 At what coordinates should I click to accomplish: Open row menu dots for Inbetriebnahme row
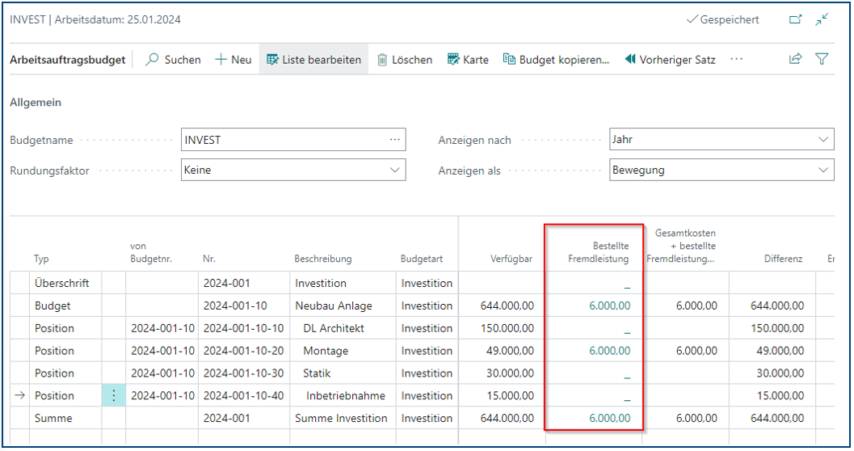(113, 395)
